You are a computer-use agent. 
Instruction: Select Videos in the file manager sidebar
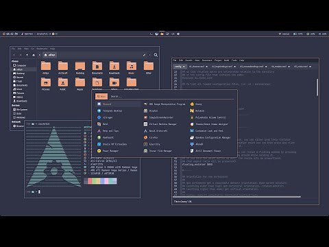pos(18,97)
